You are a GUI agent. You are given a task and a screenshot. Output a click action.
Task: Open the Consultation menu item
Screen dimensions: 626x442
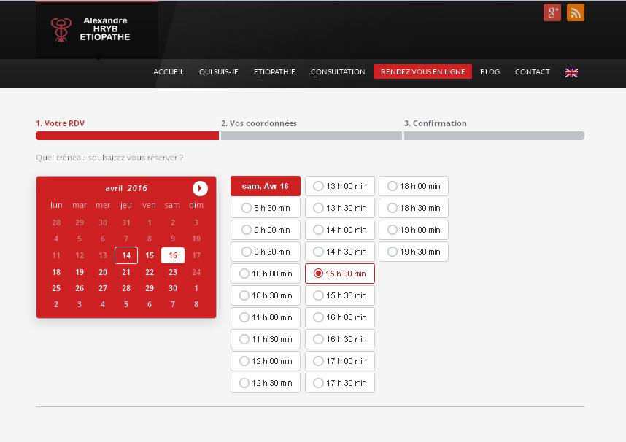pyautogui.click(x=338, y=71)
